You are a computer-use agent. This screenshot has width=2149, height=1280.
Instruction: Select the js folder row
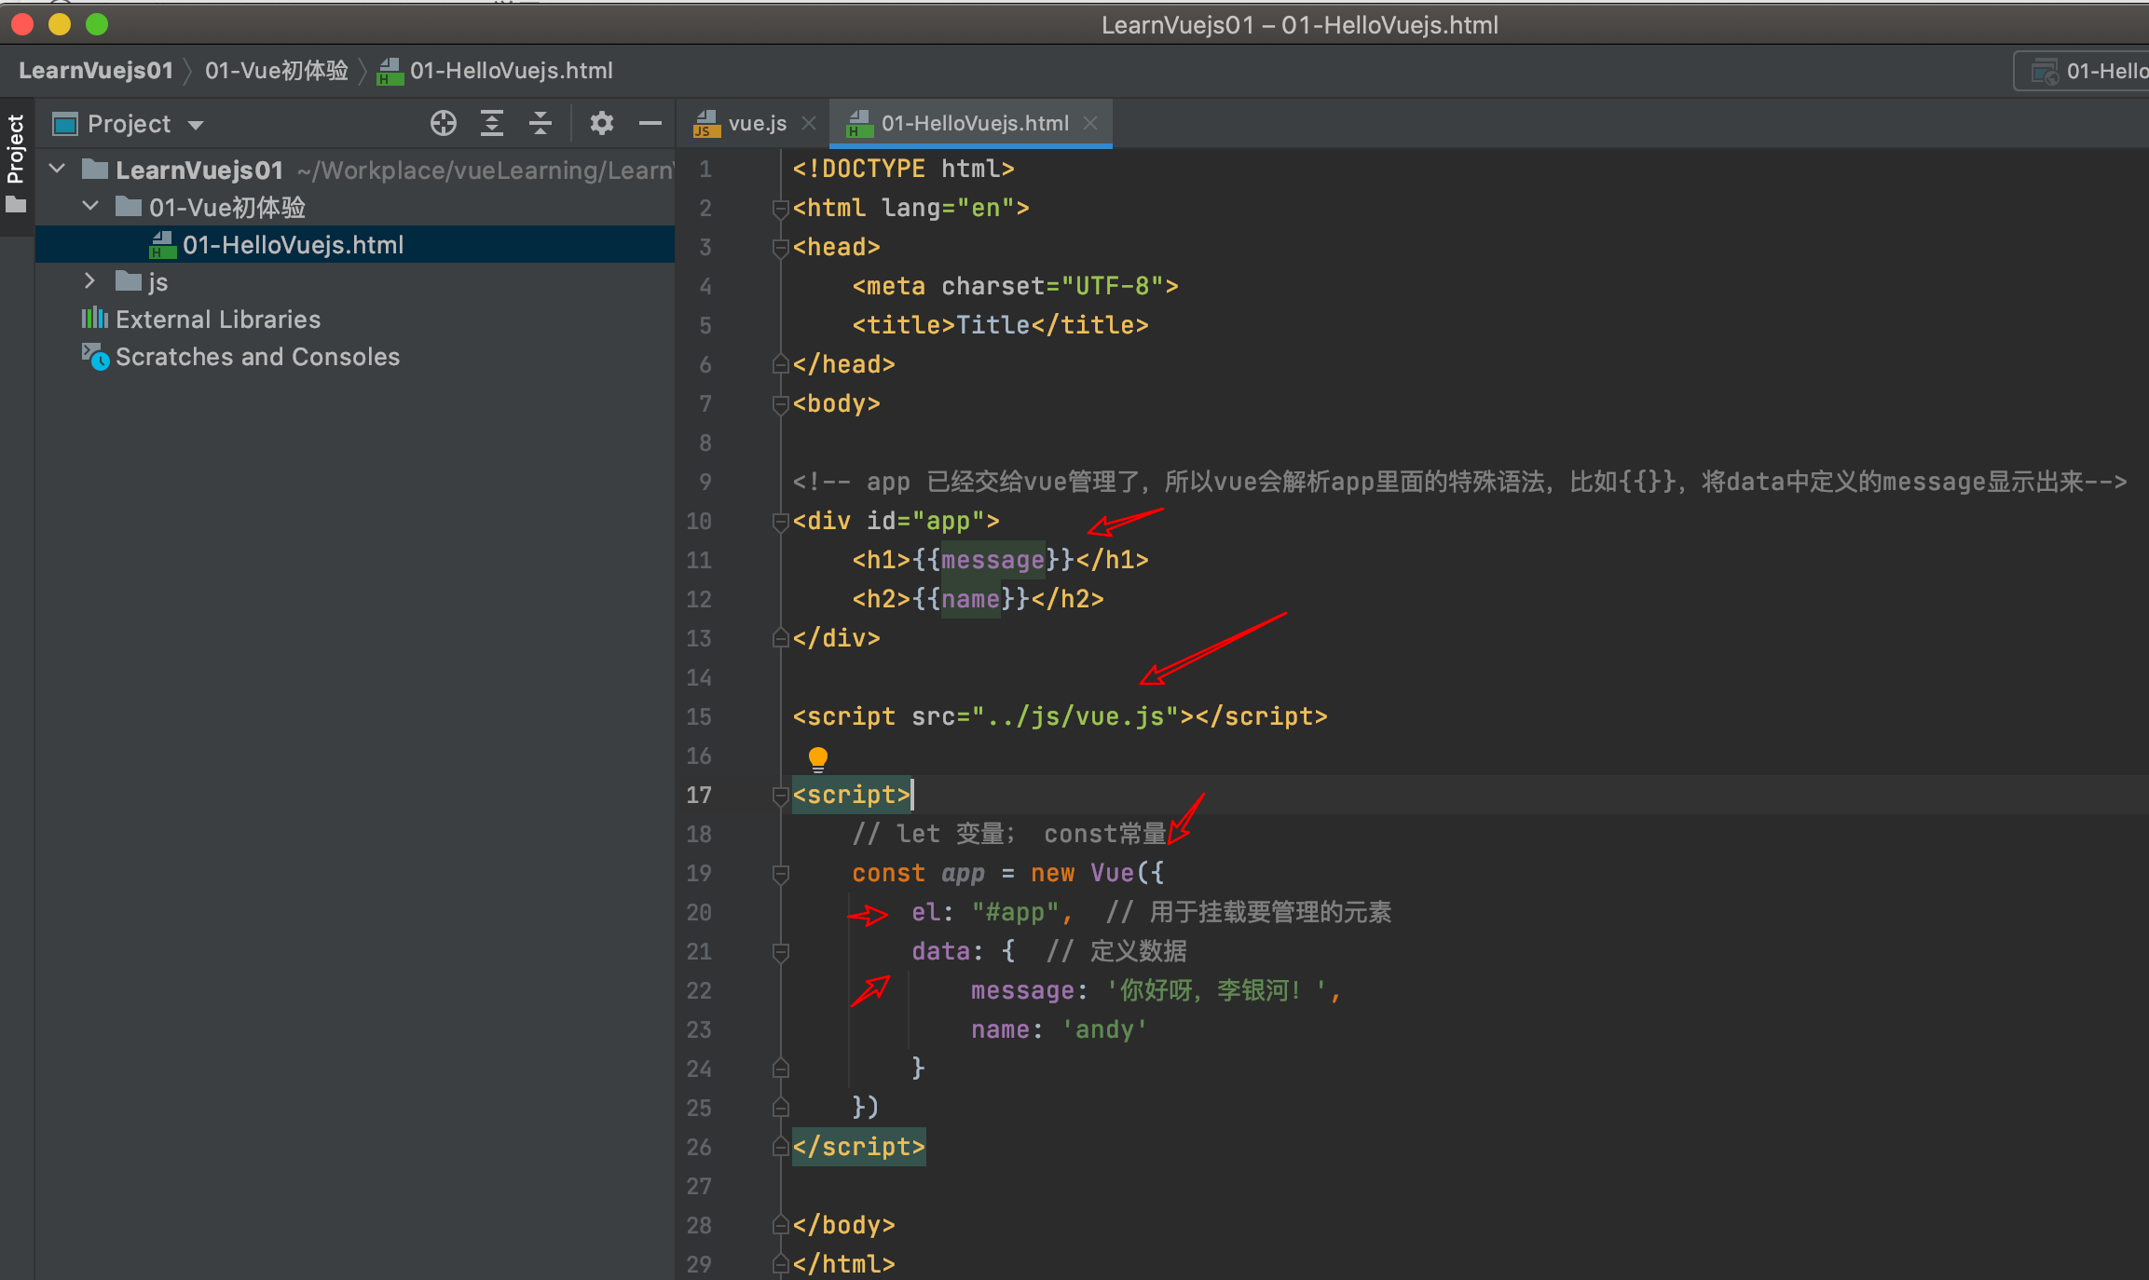point(355,281)
